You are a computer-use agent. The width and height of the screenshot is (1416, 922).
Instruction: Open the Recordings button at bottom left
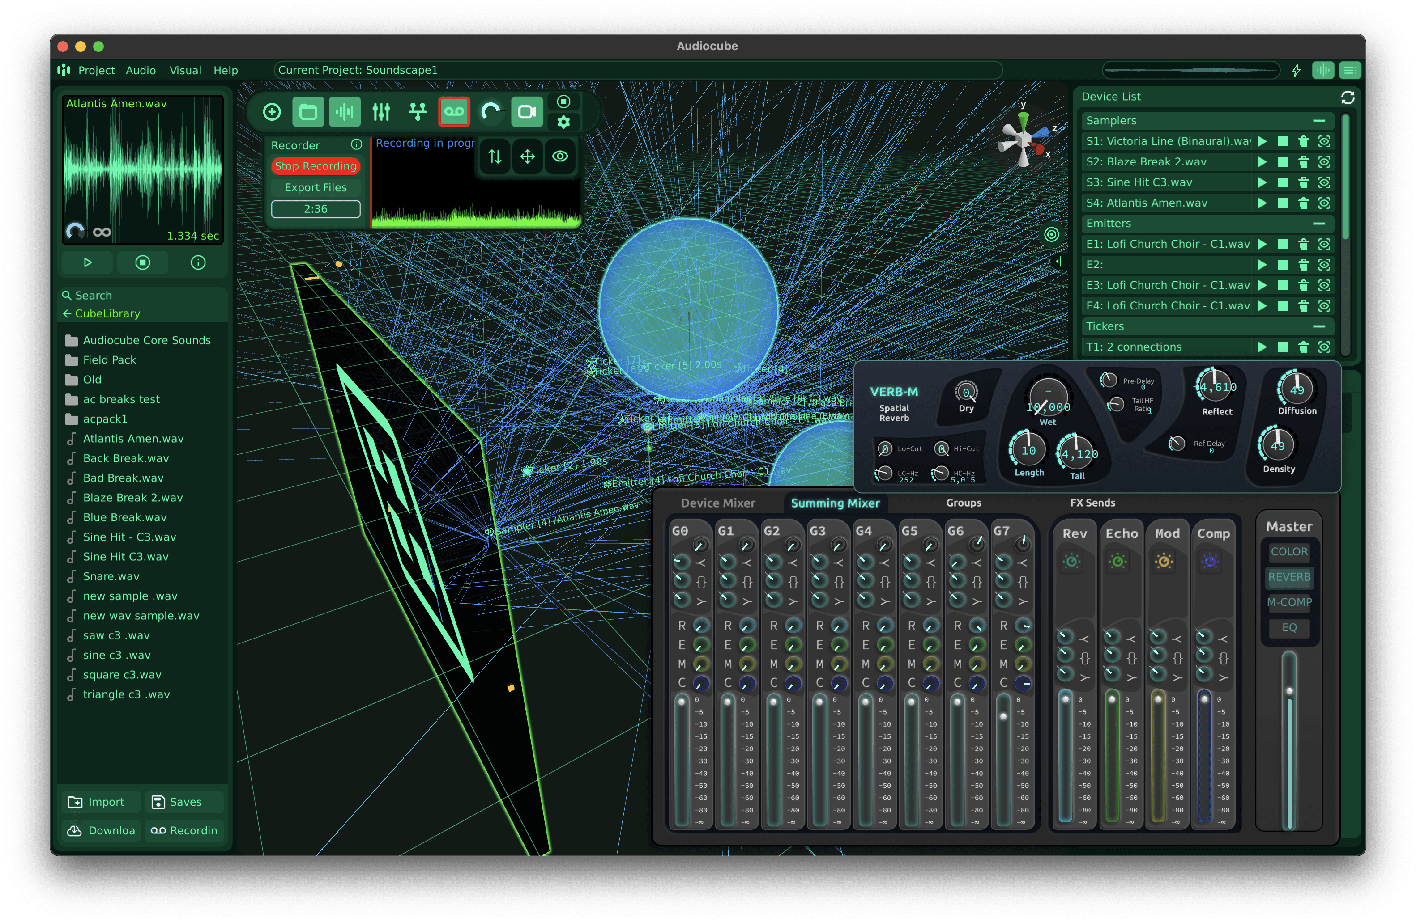click(x=184, y=830)
